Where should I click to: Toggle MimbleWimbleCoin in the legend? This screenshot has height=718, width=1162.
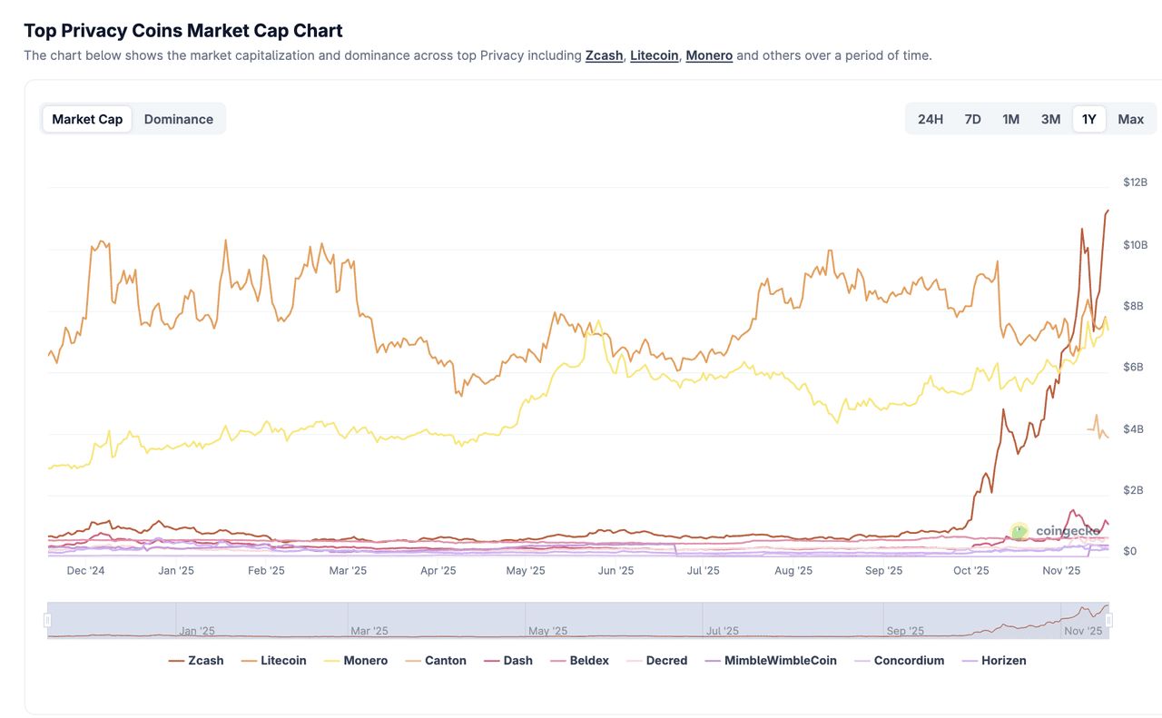(x=771, y=661)
